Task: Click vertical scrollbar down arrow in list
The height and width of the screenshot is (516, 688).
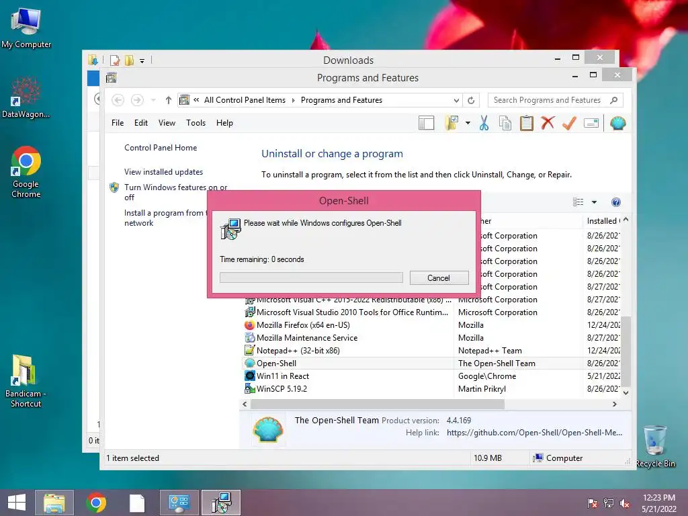Action: (x=626, y=392)
